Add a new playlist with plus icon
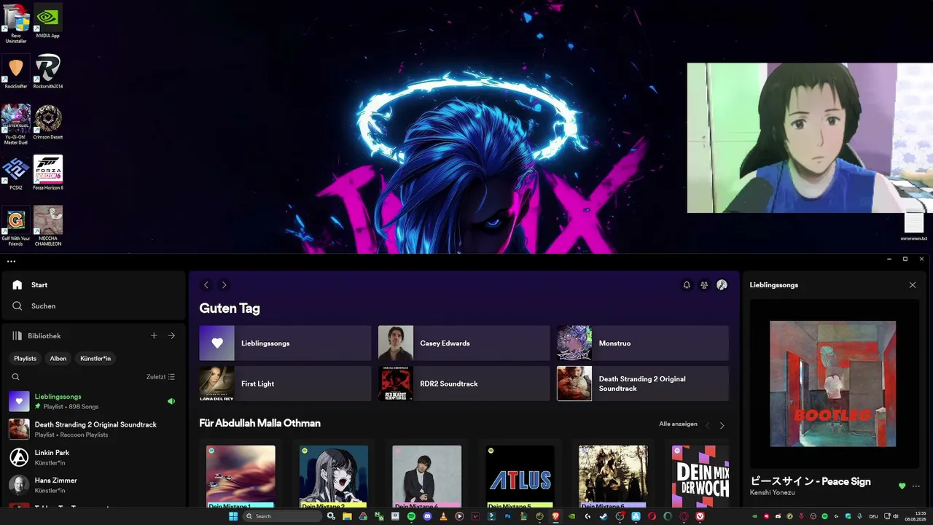 tap(154, 336)
